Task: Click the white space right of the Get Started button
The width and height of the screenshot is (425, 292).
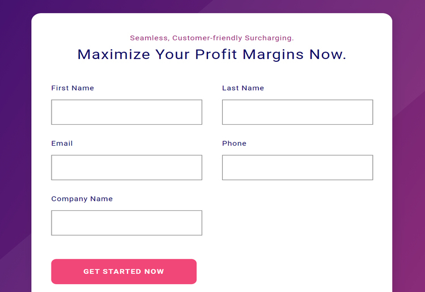Action: tap(295, 272)
